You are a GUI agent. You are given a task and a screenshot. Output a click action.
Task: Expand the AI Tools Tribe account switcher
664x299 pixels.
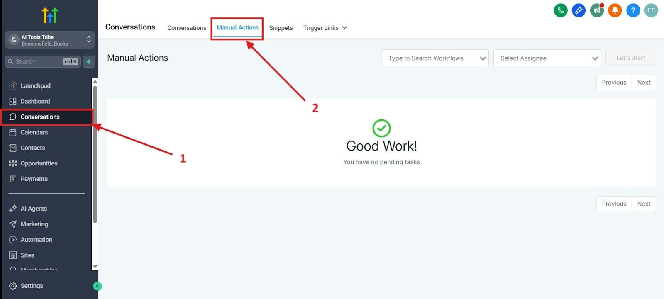[x=89, y=40]
